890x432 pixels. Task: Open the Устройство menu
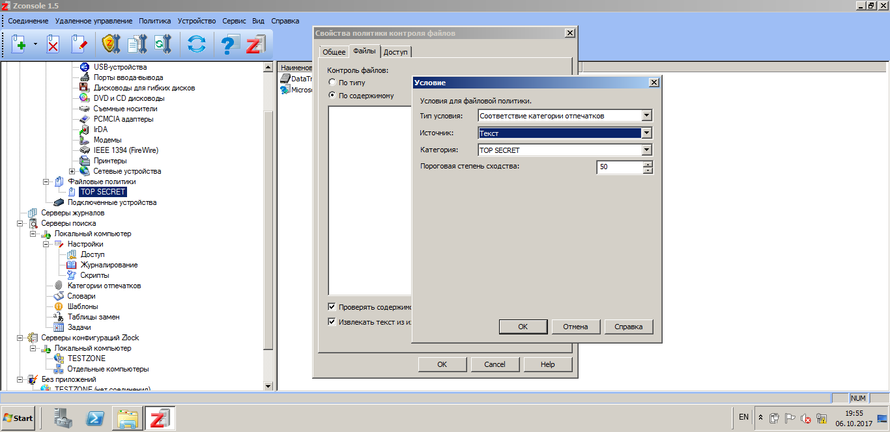pyautogui.click(x=197, y=21)
